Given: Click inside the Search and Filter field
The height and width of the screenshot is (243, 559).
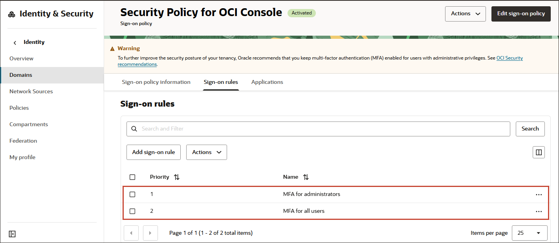Looking at the screenshot, I should click(275, 129).
